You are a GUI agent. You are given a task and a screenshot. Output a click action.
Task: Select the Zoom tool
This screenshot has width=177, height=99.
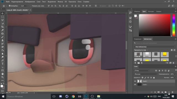(x=2, y=77)
